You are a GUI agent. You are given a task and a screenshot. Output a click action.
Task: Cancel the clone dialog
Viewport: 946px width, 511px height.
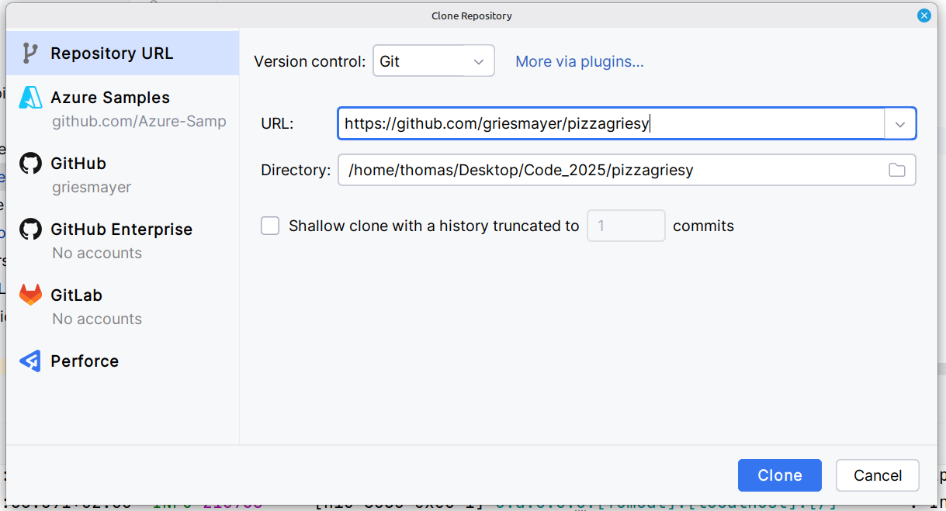877,475
